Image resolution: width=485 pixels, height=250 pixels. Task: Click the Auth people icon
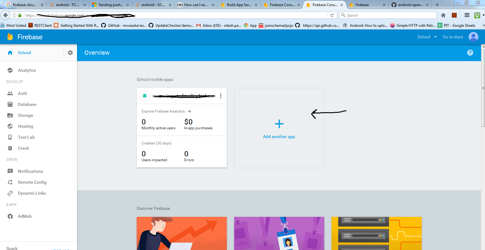[10, 93]
